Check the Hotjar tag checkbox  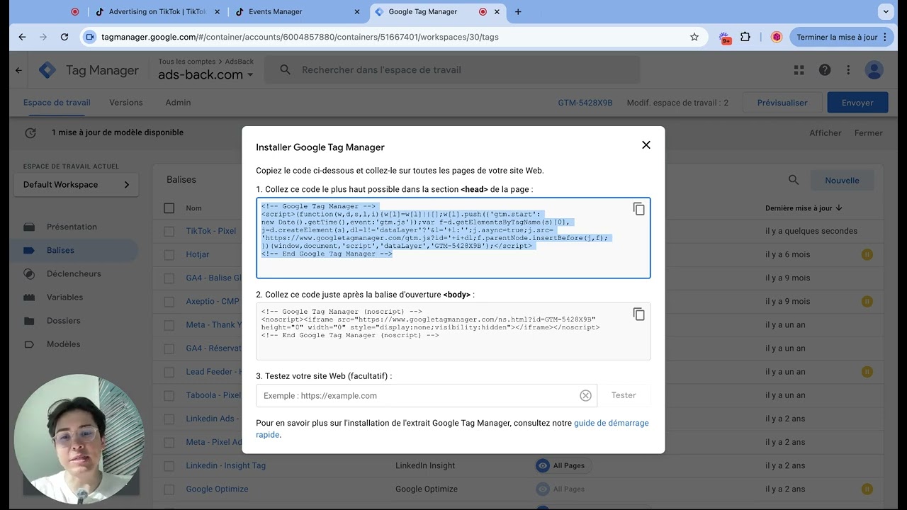tap(169, 254)
